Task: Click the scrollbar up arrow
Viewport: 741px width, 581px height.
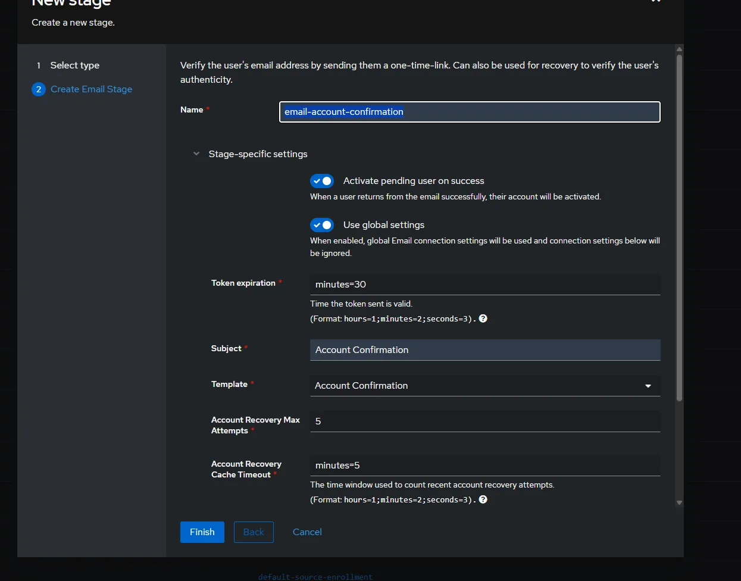Action: tap(679, 49)
